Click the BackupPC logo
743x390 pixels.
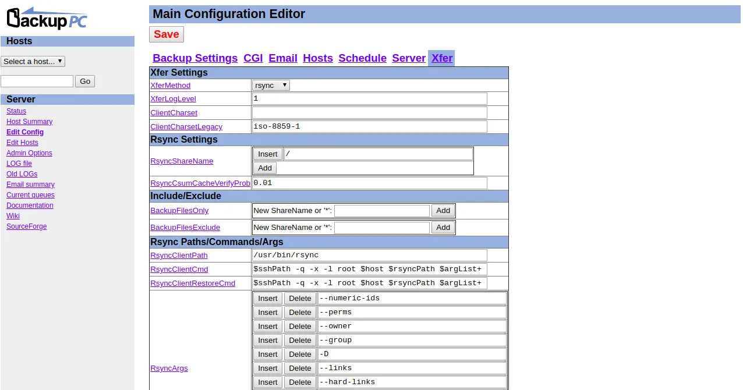pyautogui.click(x=47, y=18)
